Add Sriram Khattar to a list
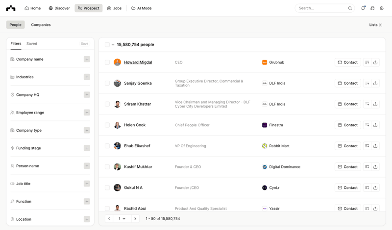The height and width of the screenshot is (230, 392). (x=367, y=104)
